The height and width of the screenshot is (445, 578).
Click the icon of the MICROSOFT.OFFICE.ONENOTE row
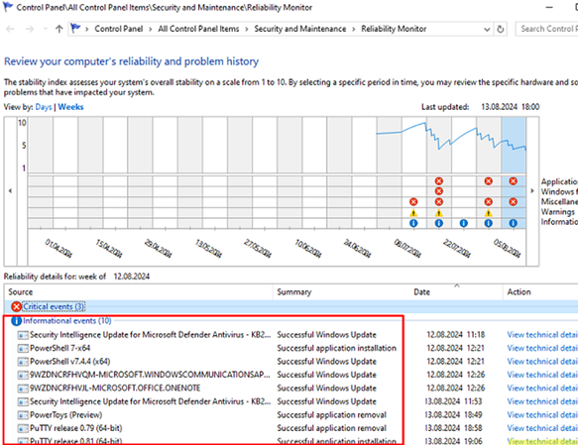[23, 389]
